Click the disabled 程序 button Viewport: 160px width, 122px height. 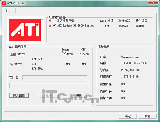coord(49,95)
